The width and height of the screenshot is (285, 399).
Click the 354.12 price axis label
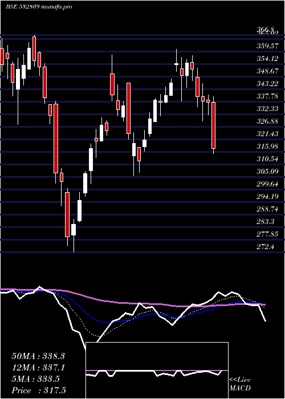click(267, 59)
